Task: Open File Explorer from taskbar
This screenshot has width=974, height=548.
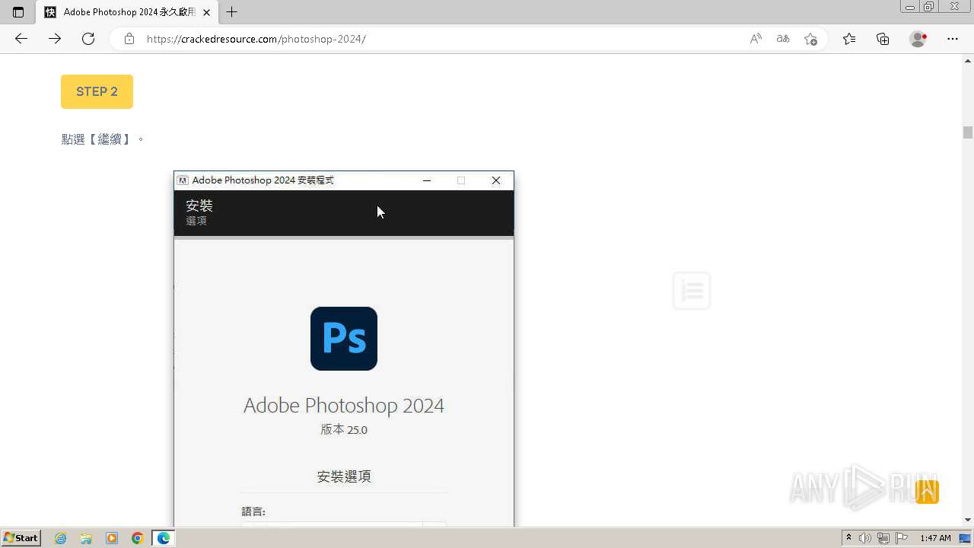Action: click(x=86, y=538)
